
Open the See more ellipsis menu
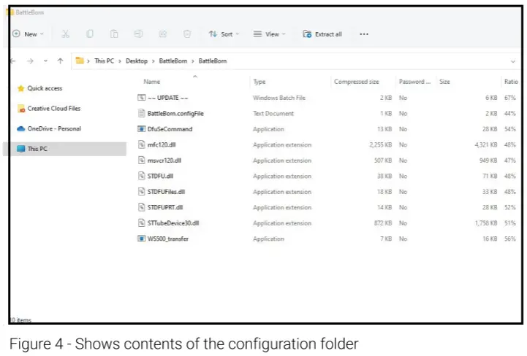point(364,34)
